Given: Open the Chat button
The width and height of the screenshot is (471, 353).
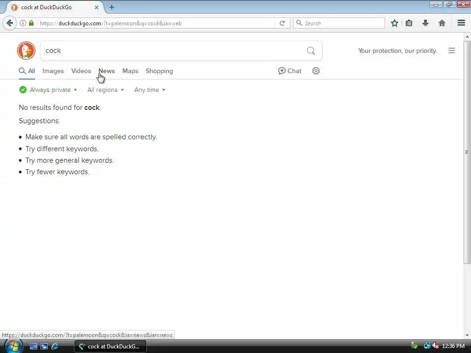Looking at the screenshot, I should click(x=290, y=71).
